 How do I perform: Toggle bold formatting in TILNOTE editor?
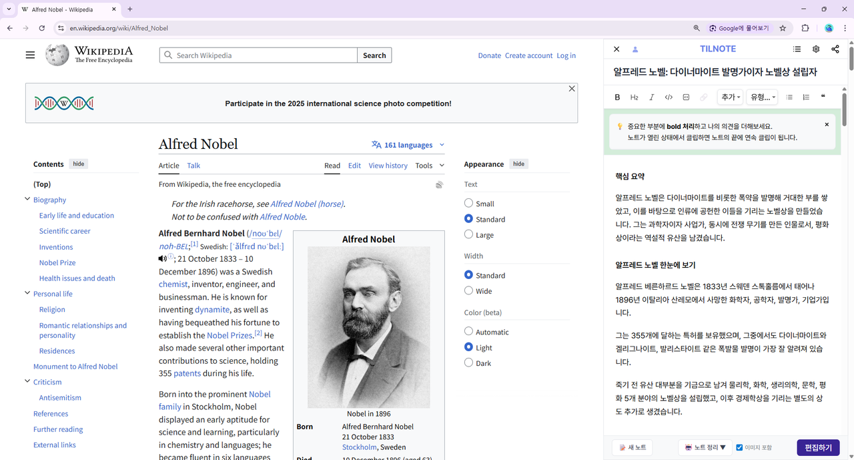[617, 97]
